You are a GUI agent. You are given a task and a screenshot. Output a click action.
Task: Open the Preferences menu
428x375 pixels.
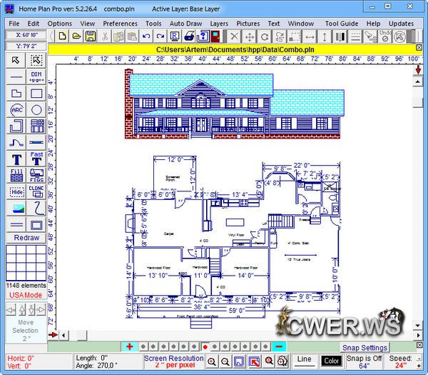120,24
